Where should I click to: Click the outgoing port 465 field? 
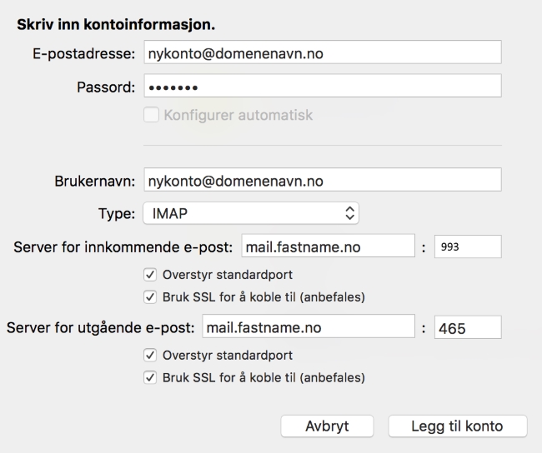coord(468,327)
